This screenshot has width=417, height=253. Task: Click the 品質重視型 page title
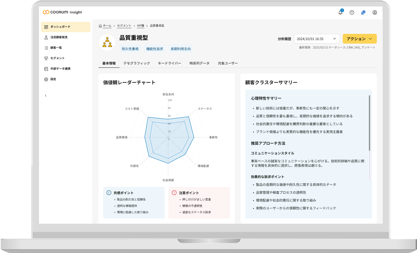tap(133, 38)
